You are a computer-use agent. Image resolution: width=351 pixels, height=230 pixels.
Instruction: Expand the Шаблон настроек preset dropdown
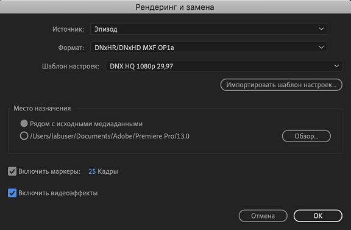pyautogui.click(x=224, y=66)
